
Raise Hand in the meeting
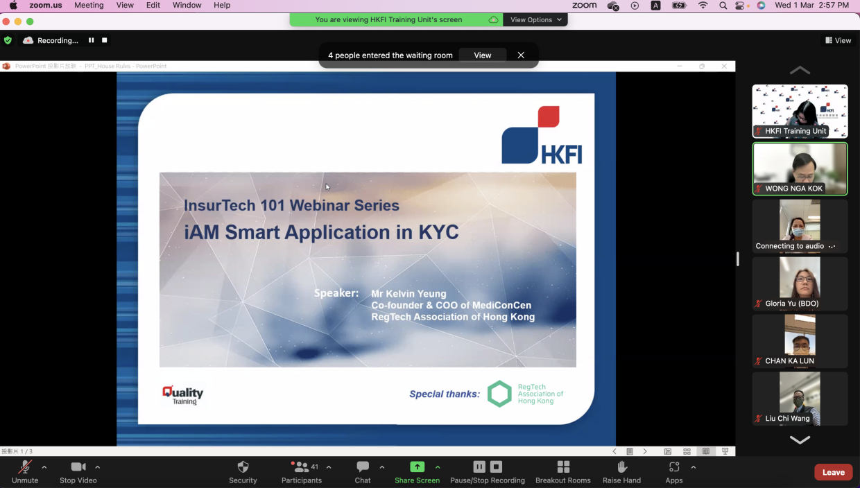(x=622, y=471)
